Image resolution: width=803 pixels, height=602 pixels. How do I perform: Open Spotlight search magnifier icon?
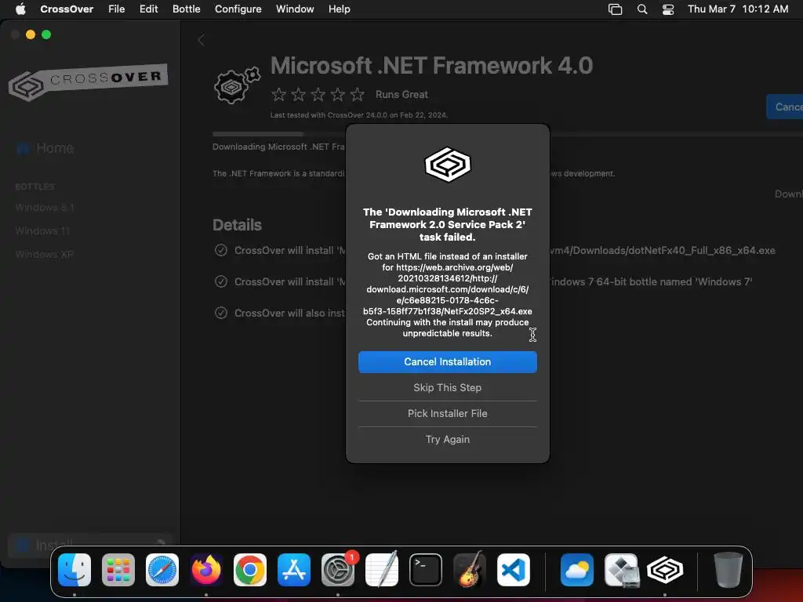tap(641, 9)
